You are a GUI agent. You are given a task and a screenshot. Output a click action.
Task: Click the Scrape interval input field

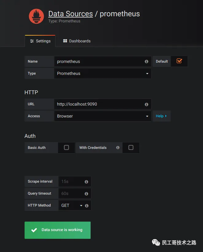coord(75,181)
